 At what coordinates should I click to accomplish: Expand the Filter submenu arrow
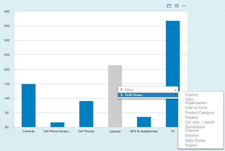[176, 90]
